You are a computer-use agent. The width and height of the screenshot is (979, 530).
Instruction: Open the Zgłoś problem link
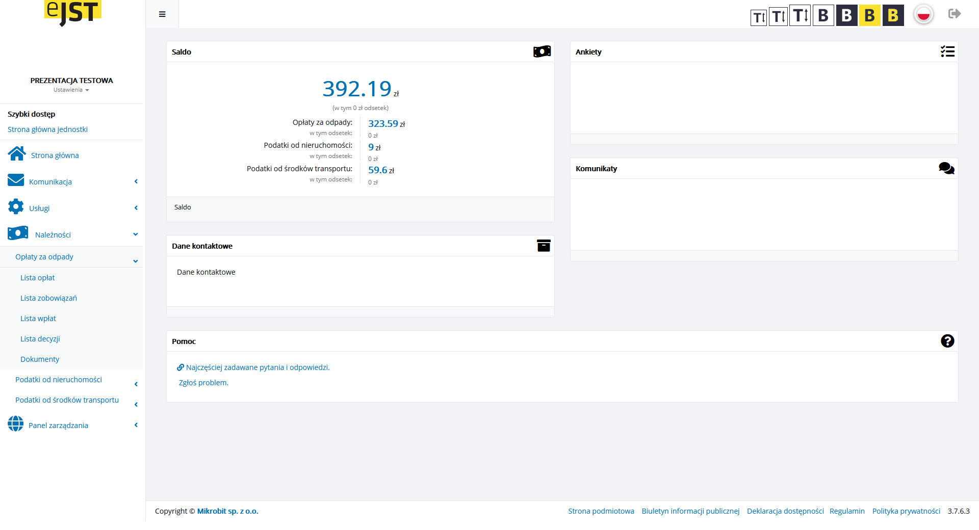203,383
